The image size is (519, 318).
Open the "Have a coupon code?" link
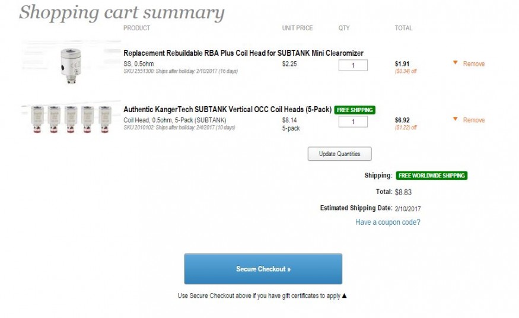point(387,222)
